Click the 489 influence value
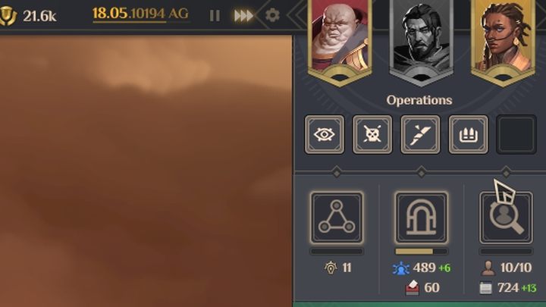Screen dimensions: 546x307 (424, 268)
